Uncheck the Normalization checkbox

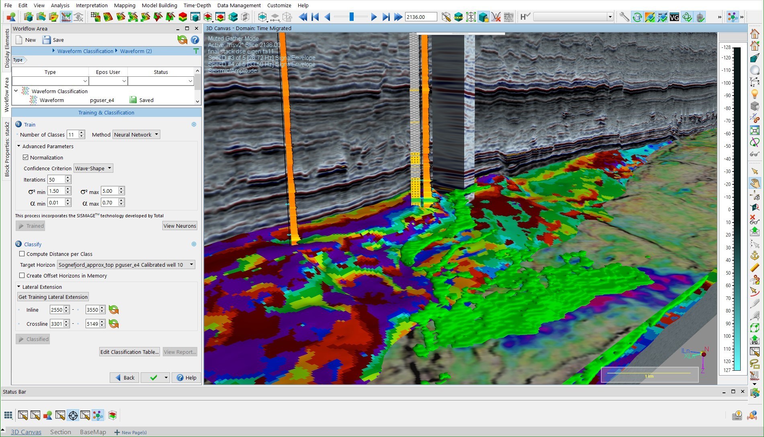(26, 157)
